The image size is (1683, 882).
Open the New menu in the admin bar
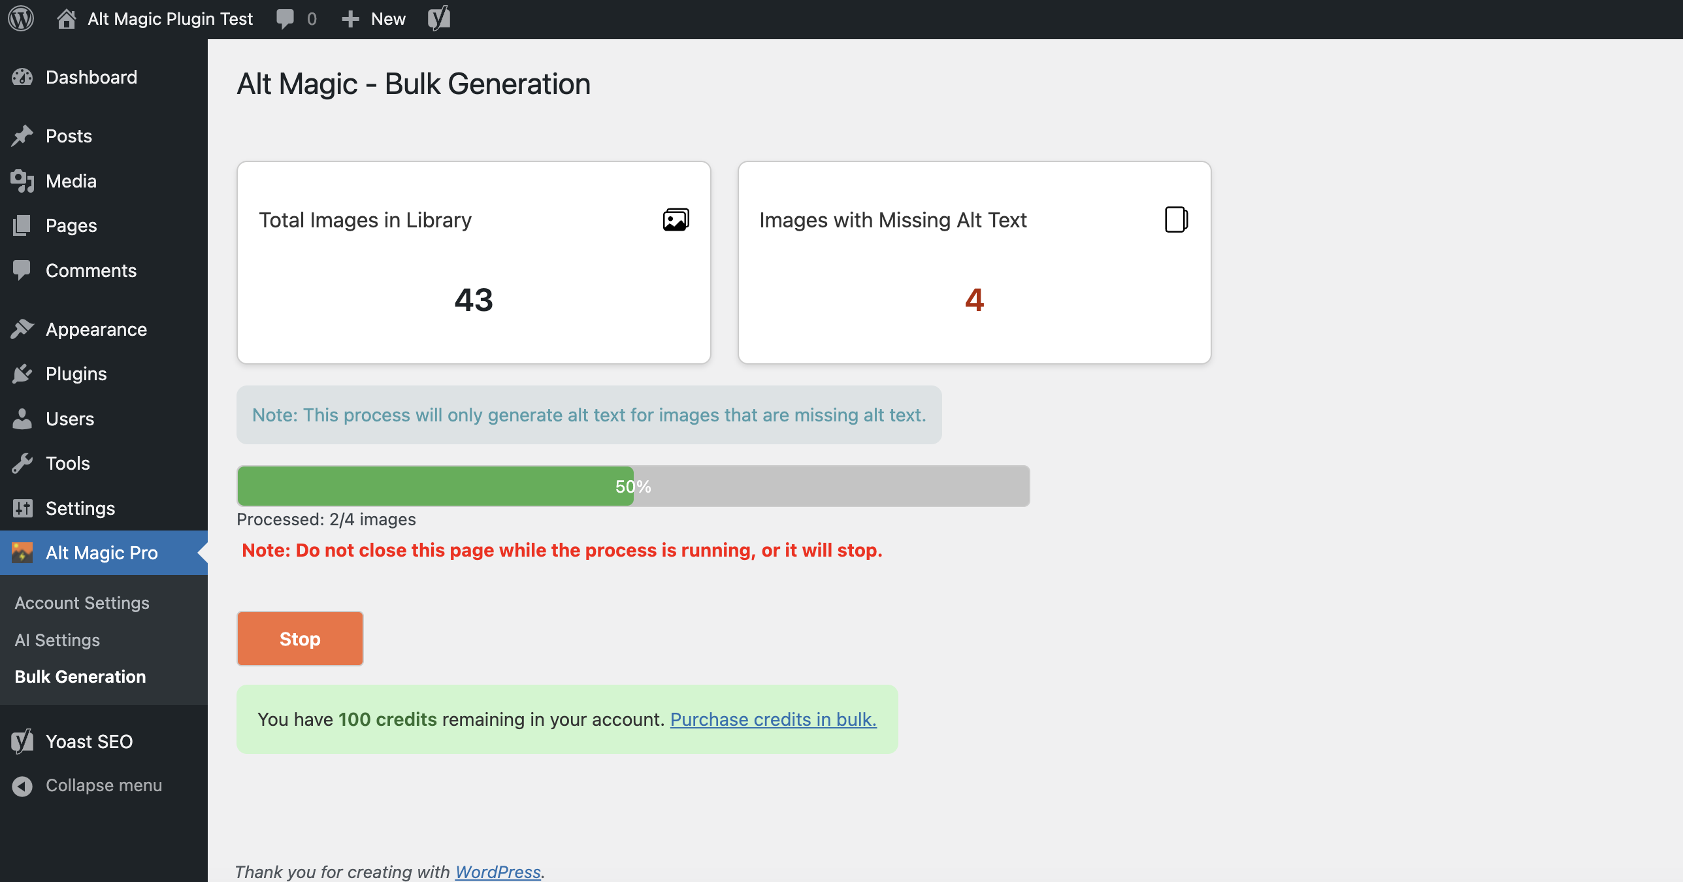(x=372, y=18)
